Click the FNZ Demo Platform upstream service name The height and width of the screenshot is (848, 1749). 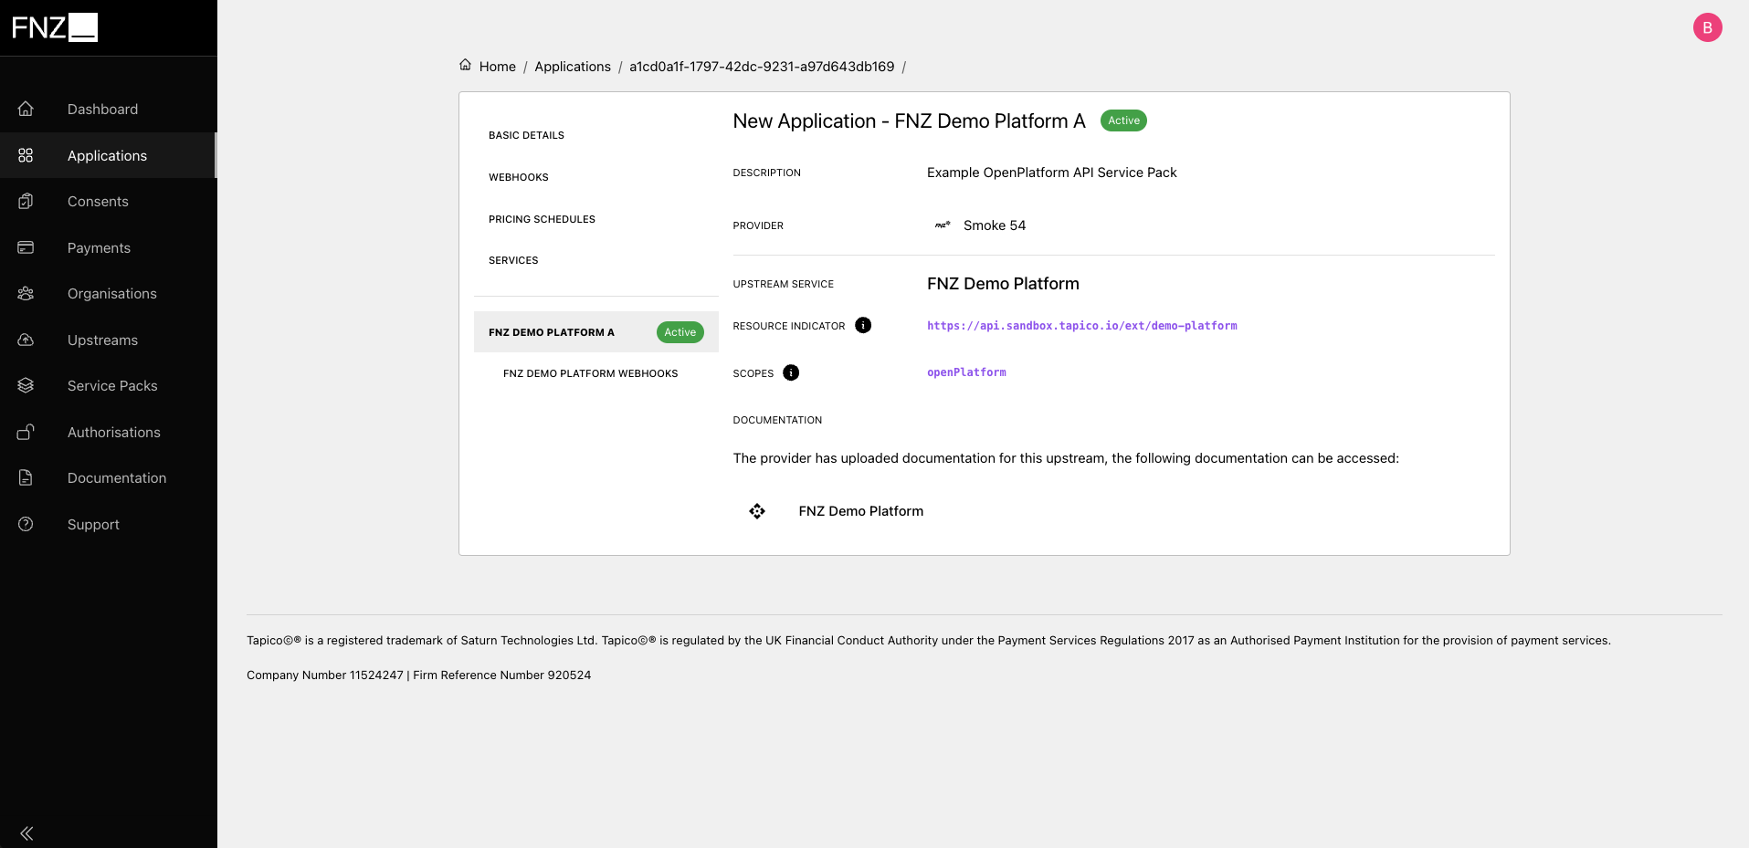pyautogui.click(x=1003, y=284)
